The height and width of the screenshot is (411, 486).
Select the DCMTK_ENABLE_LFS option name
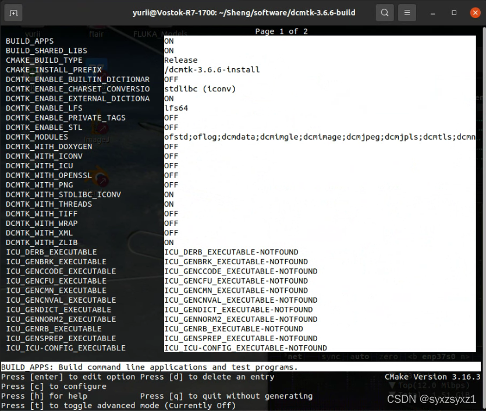(x=44, y=108)
